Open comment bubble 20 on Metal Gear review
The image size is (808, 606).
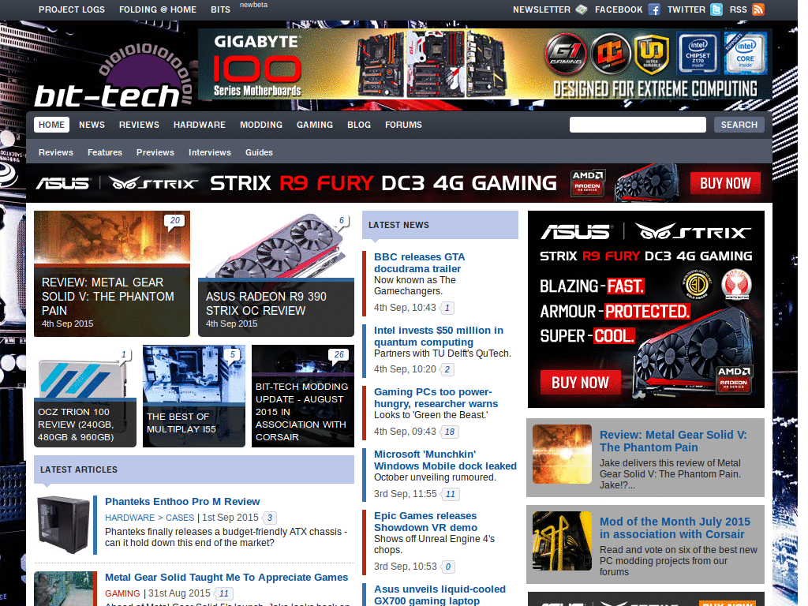174,221
